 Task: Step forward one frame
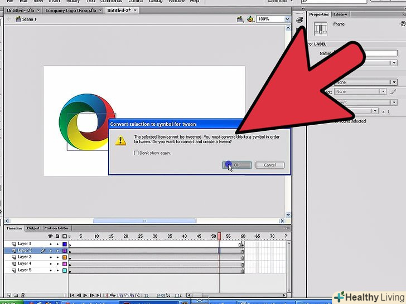pos(92,295)
